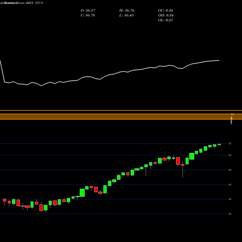Click the 43 price axis label
The height and width of the screenshot is (242, 242).
(230, 184)
